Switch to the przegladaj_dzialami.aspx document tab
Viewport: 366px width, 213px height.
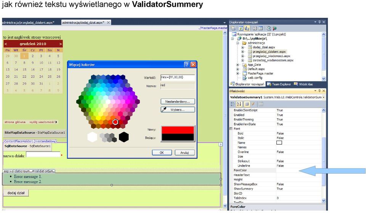[28, 22]
